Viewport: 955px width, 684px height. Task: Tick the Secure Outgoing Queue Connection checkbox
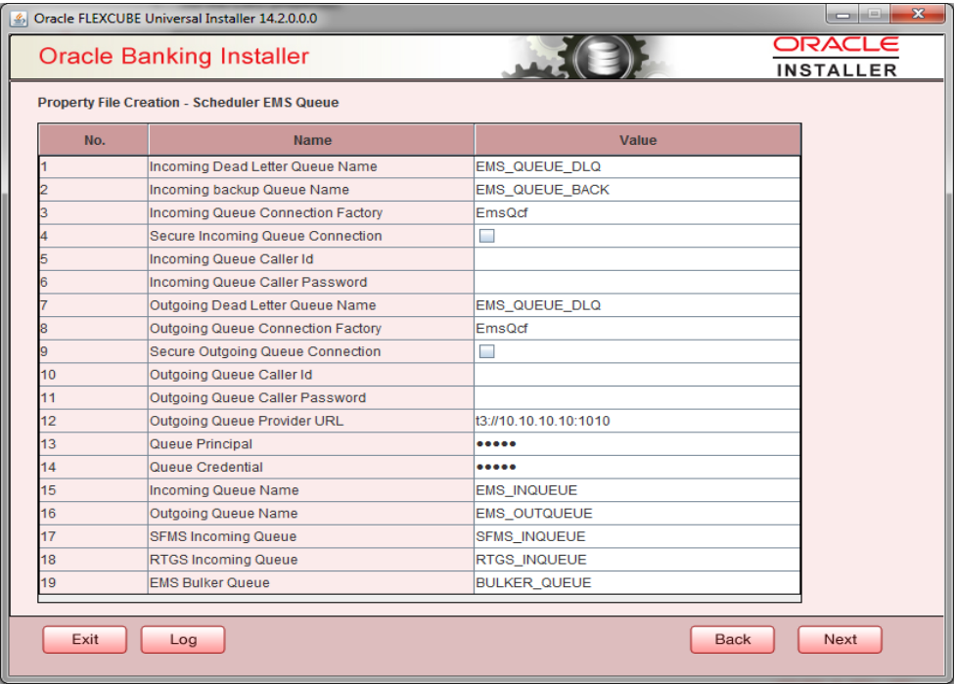486,351
